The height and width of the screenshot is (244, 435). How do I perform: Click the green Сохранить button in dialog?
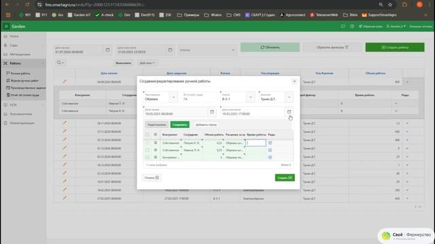click(179, 125)
